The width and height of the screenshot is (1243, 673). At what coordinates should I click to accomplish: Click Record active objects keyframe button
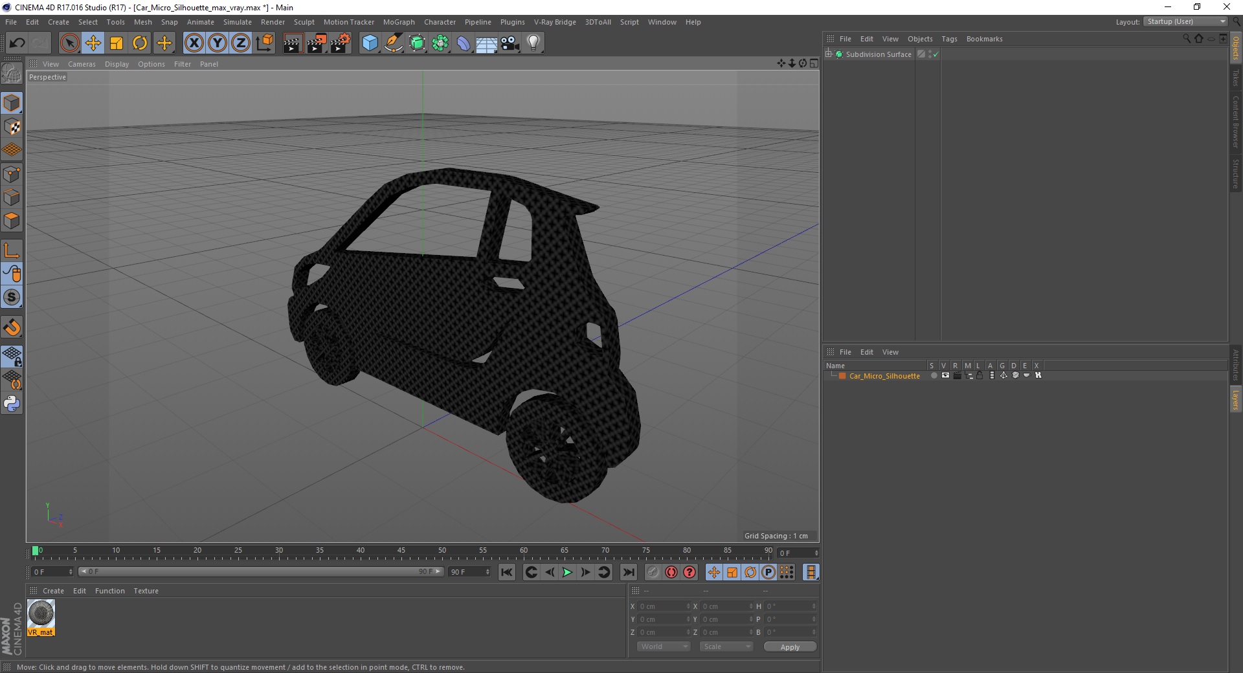653,572
